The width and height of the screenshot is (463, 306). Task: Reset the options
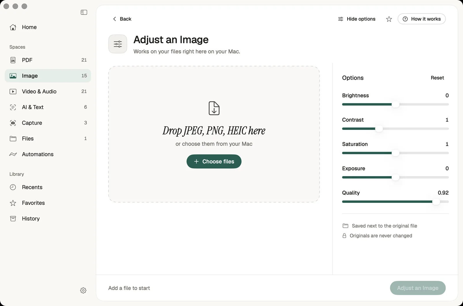pyautogui.click(x=437, y=78)
